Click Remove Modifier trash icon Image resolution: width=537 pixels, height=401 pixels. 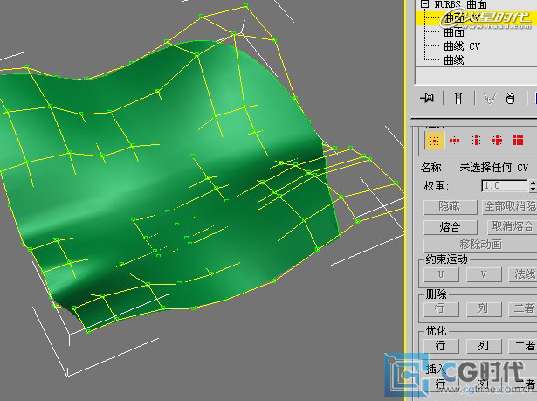(x=510, y=99)
